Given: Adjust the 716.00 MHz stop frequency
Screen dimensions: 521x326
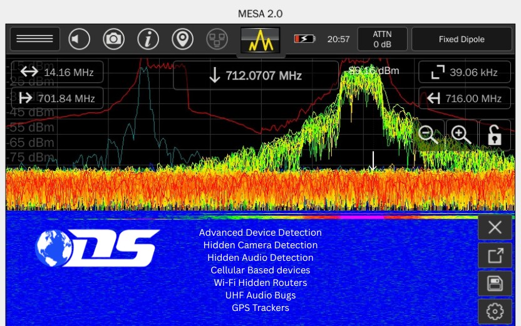Looking at the screenshot, I should (x=464, y=98).
